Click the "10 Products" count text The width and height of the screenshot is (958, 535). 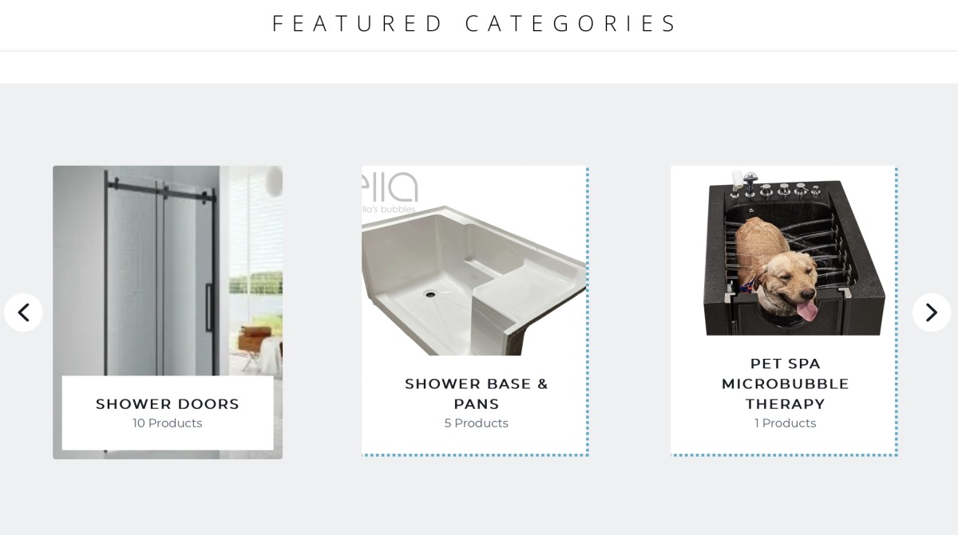pyautogui.click(x=168, y=423)
